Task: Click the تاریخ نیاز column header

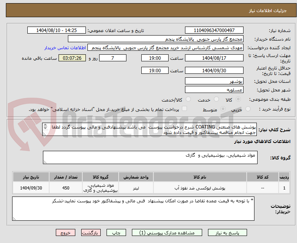Action: [31, 177]
